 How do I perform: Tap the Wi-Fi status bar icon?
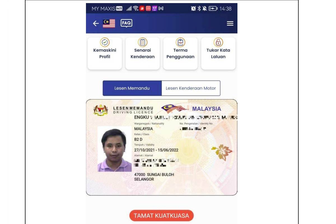[136, 8]
